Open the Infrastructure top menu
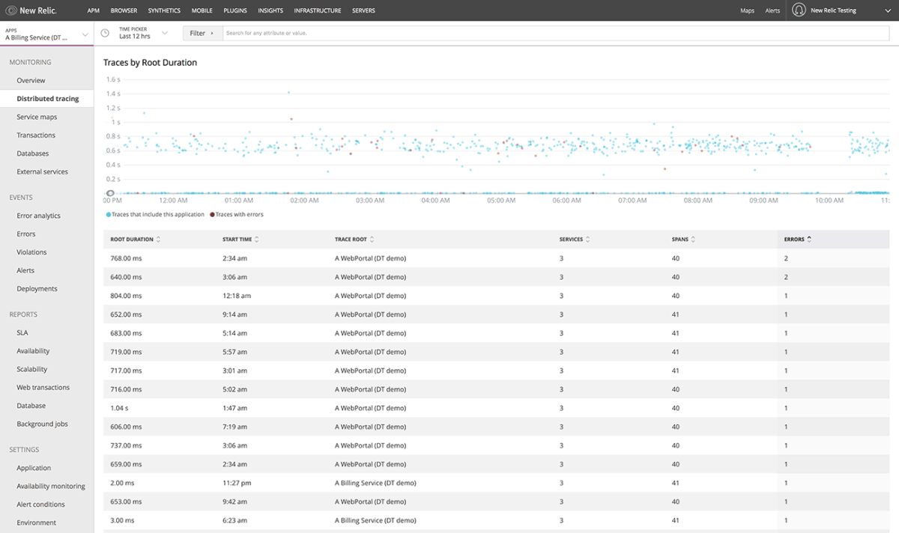 pyautogui.click(x=317, y=10)
